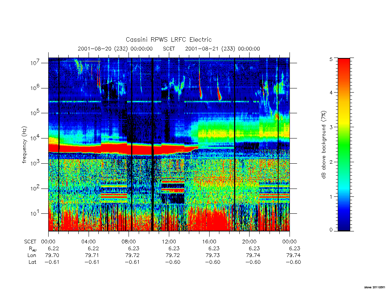The height and width of the screenshot is (289, 386).
Task: Click the longitude value 79.71
Action: [x=92, y=256]
